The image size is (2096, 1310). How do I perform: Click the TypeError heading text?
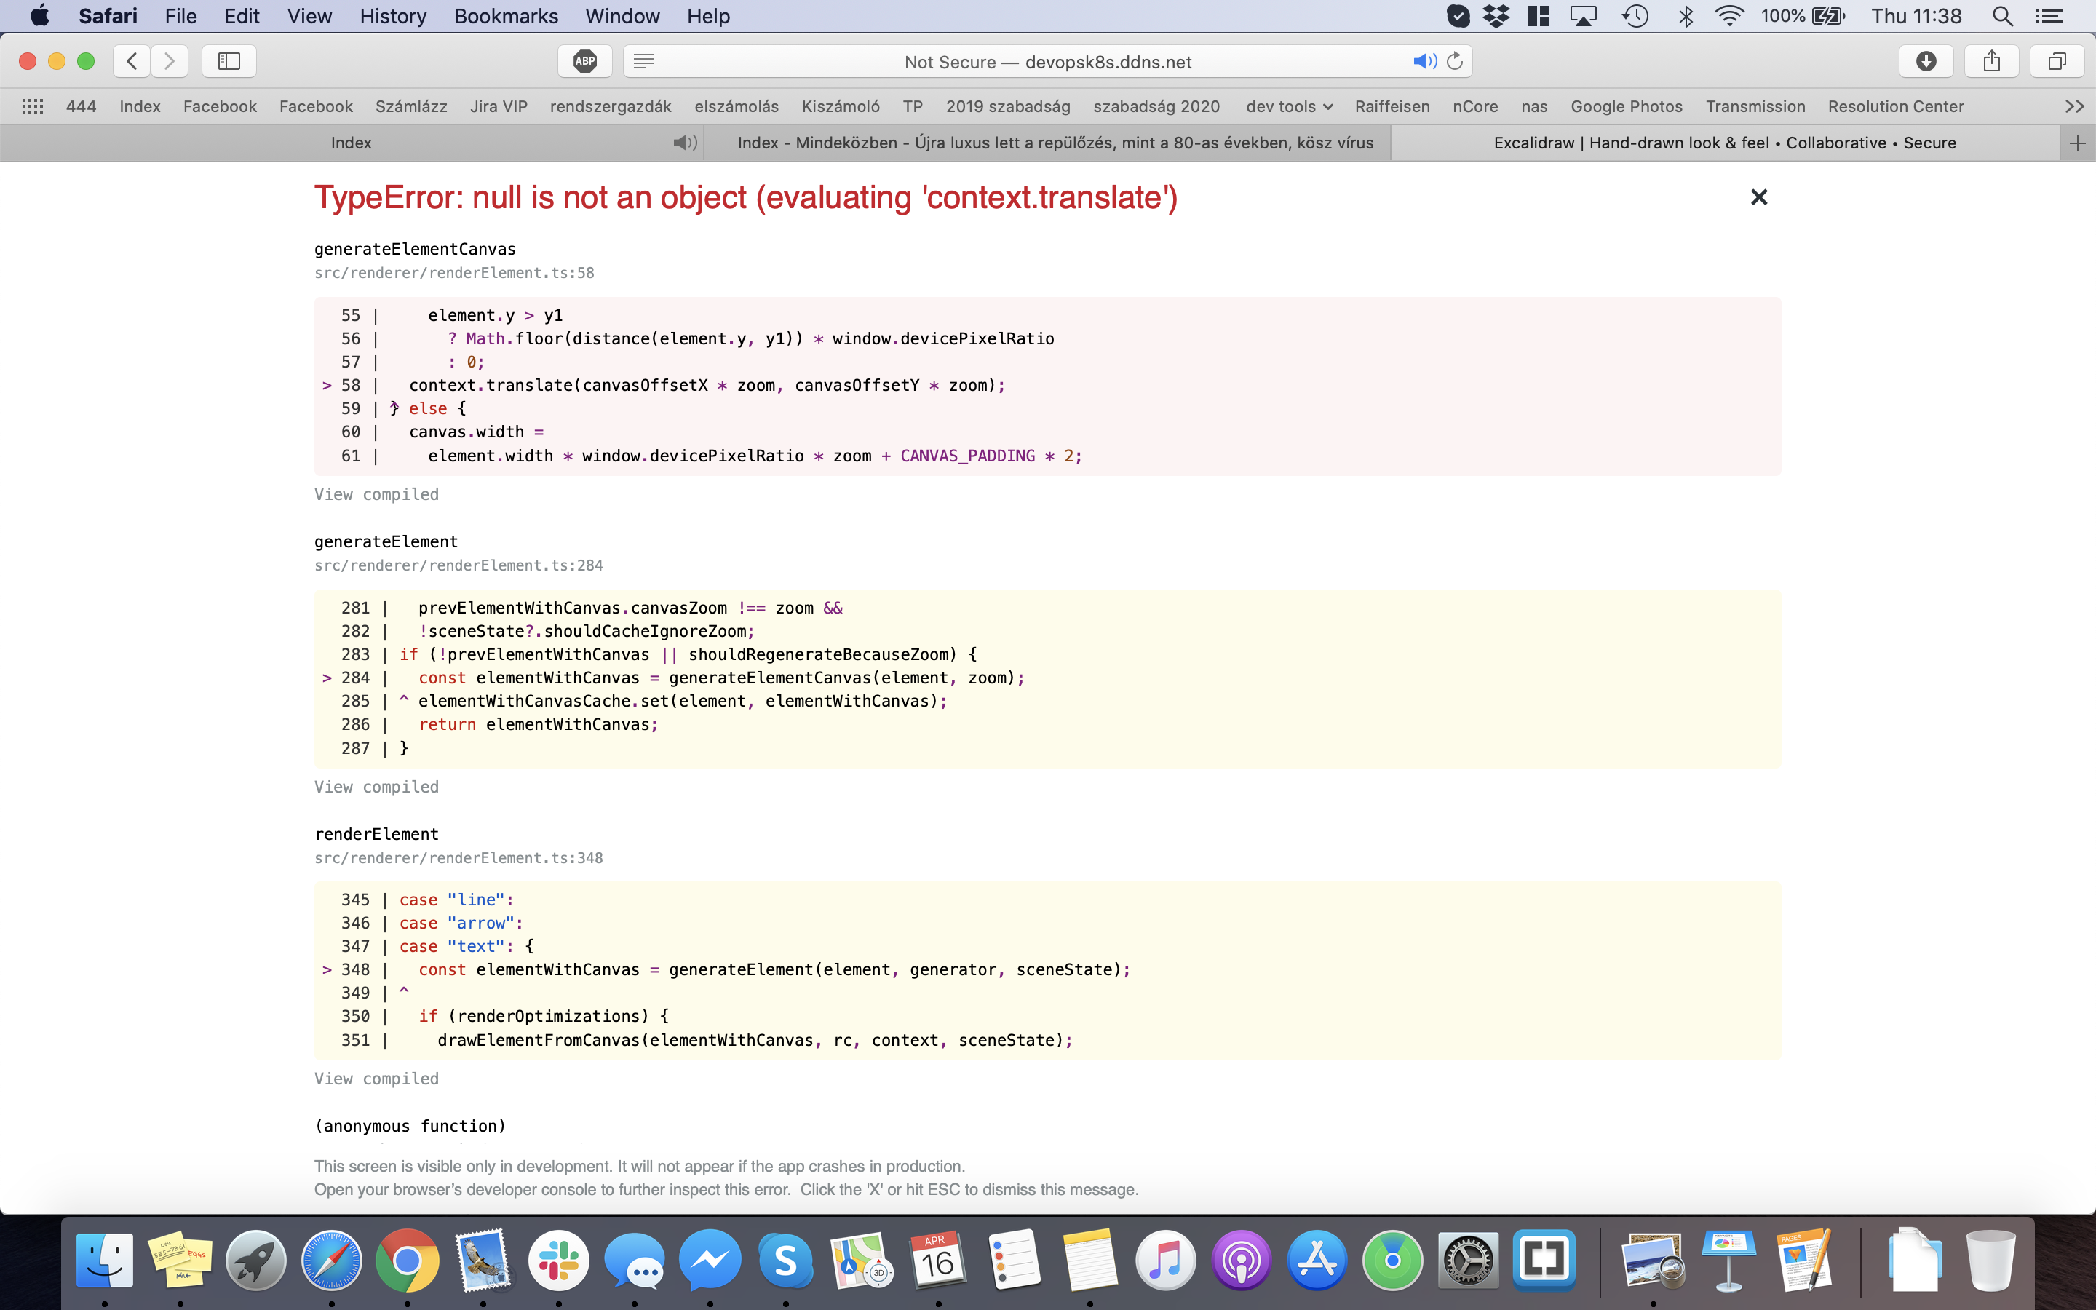coord(746,197)
